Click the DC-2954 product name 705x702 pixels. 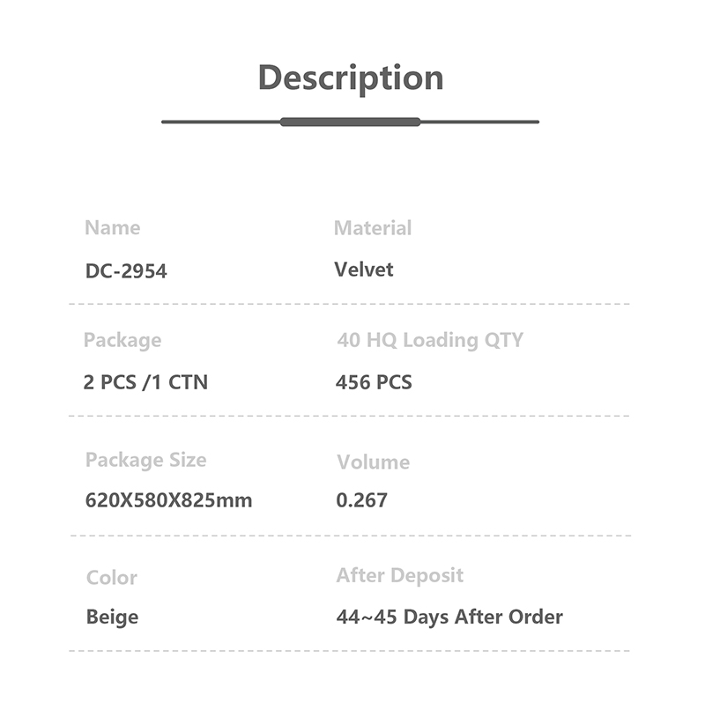126,271
